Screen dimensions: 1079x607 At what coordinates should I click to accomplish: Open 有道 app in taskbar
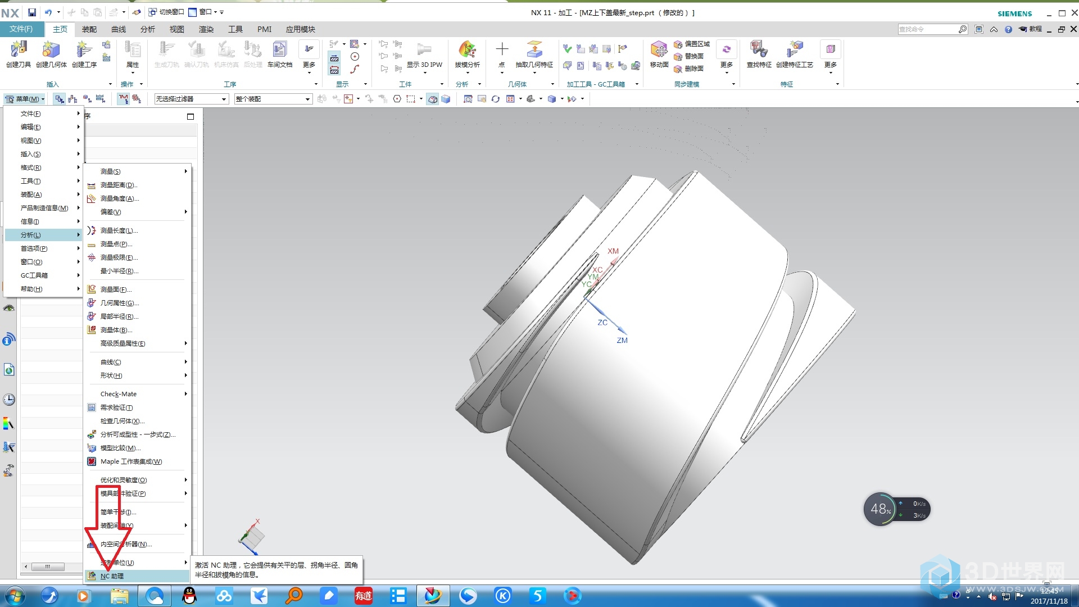tap(363, 596)
